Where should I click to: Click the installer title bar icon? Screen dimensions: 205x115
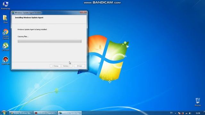[13, 13]
